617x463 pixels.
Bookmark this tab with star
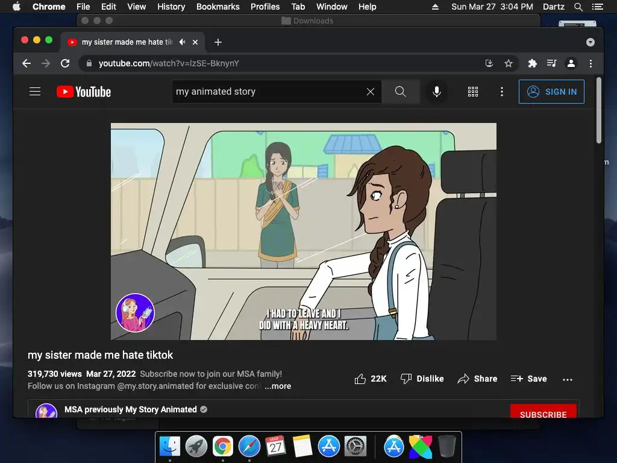(509, 63)
